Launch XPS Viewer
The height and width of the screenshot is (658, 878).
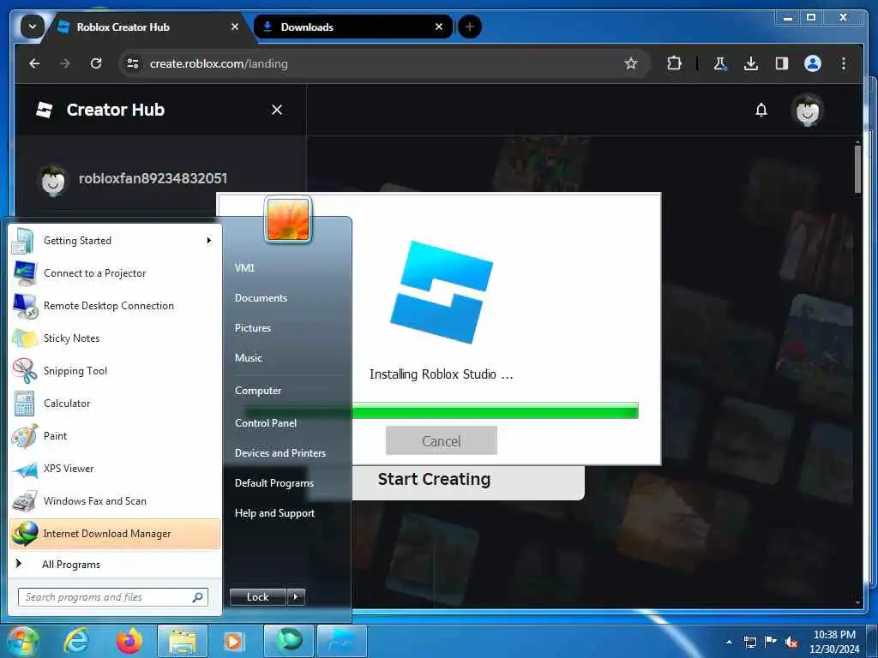pos(115,469)
